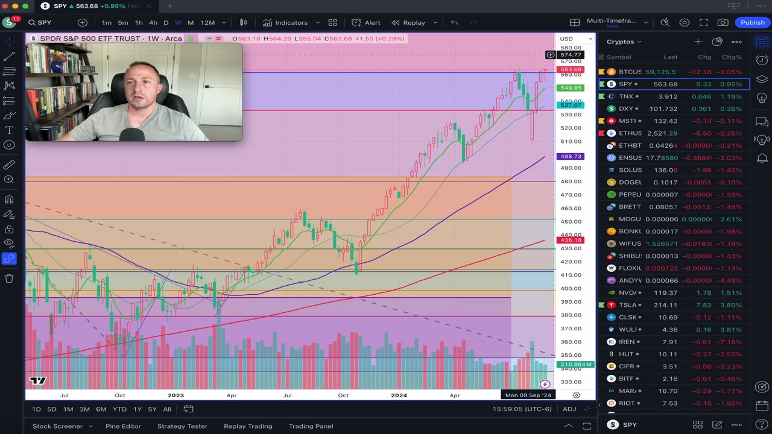
Task: Open the Indicators dialog
Action: (285, 22)
